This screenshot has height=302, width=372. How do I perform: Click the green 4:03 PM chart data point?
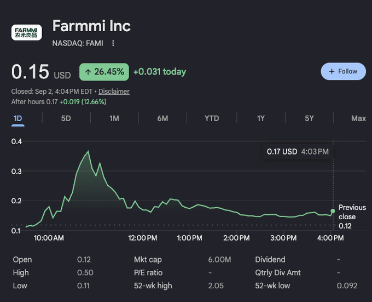333,211
